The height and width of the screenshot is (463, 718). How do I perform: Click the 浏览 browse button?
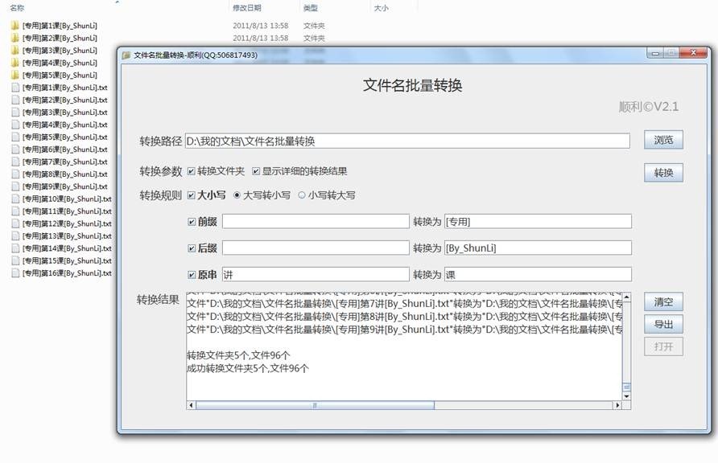point(663,140)
